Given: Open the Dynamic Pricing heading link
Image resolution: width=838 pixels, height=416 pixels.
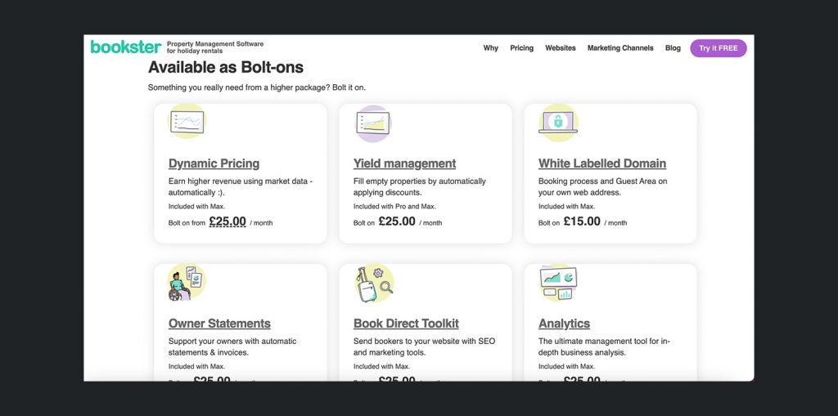Looking at the screenshot, I should tap(214, 163).
